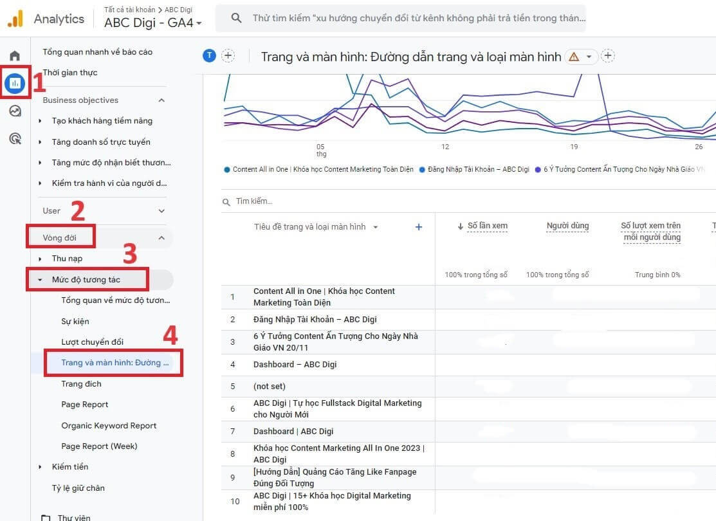The width and height of the screenshot is (716, 521).
Task: Open the Thư viện library folder icon
Action: click(x=46, y=517)
